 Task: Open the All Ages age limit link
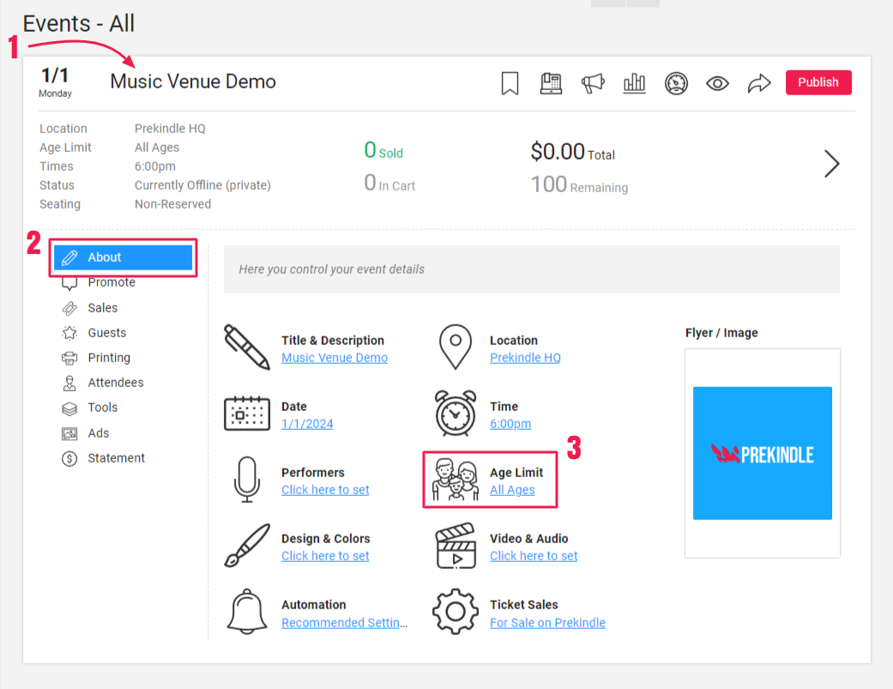click(x=512, y=490)
